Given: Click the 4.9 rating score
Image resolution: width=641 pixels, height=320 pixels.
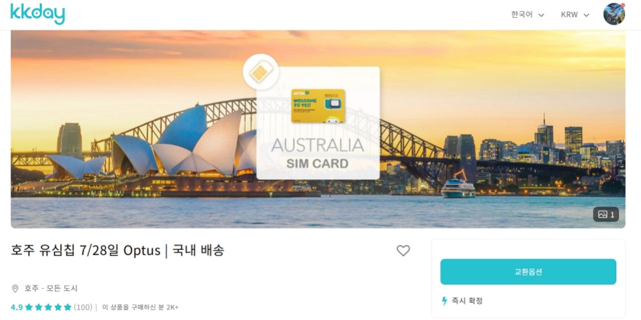Looking at the screenshot, I should click(x=17, y=307).
